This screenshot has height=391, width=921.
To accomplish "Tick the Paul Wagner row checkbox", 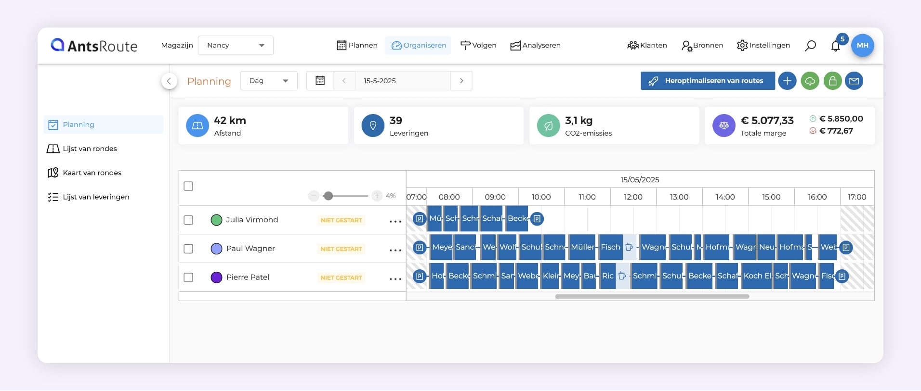I will click(188, 249).
